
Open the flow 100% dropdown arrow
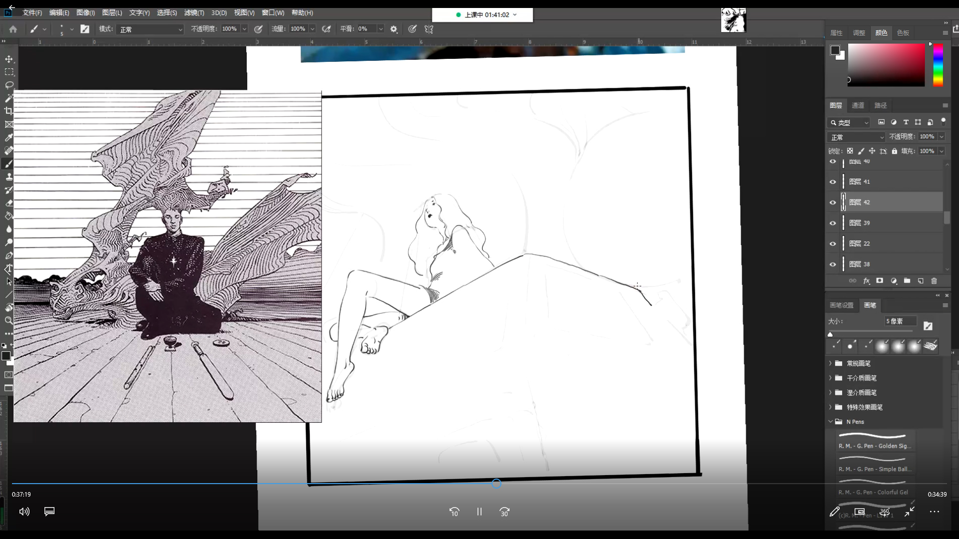tap(312, 29)
